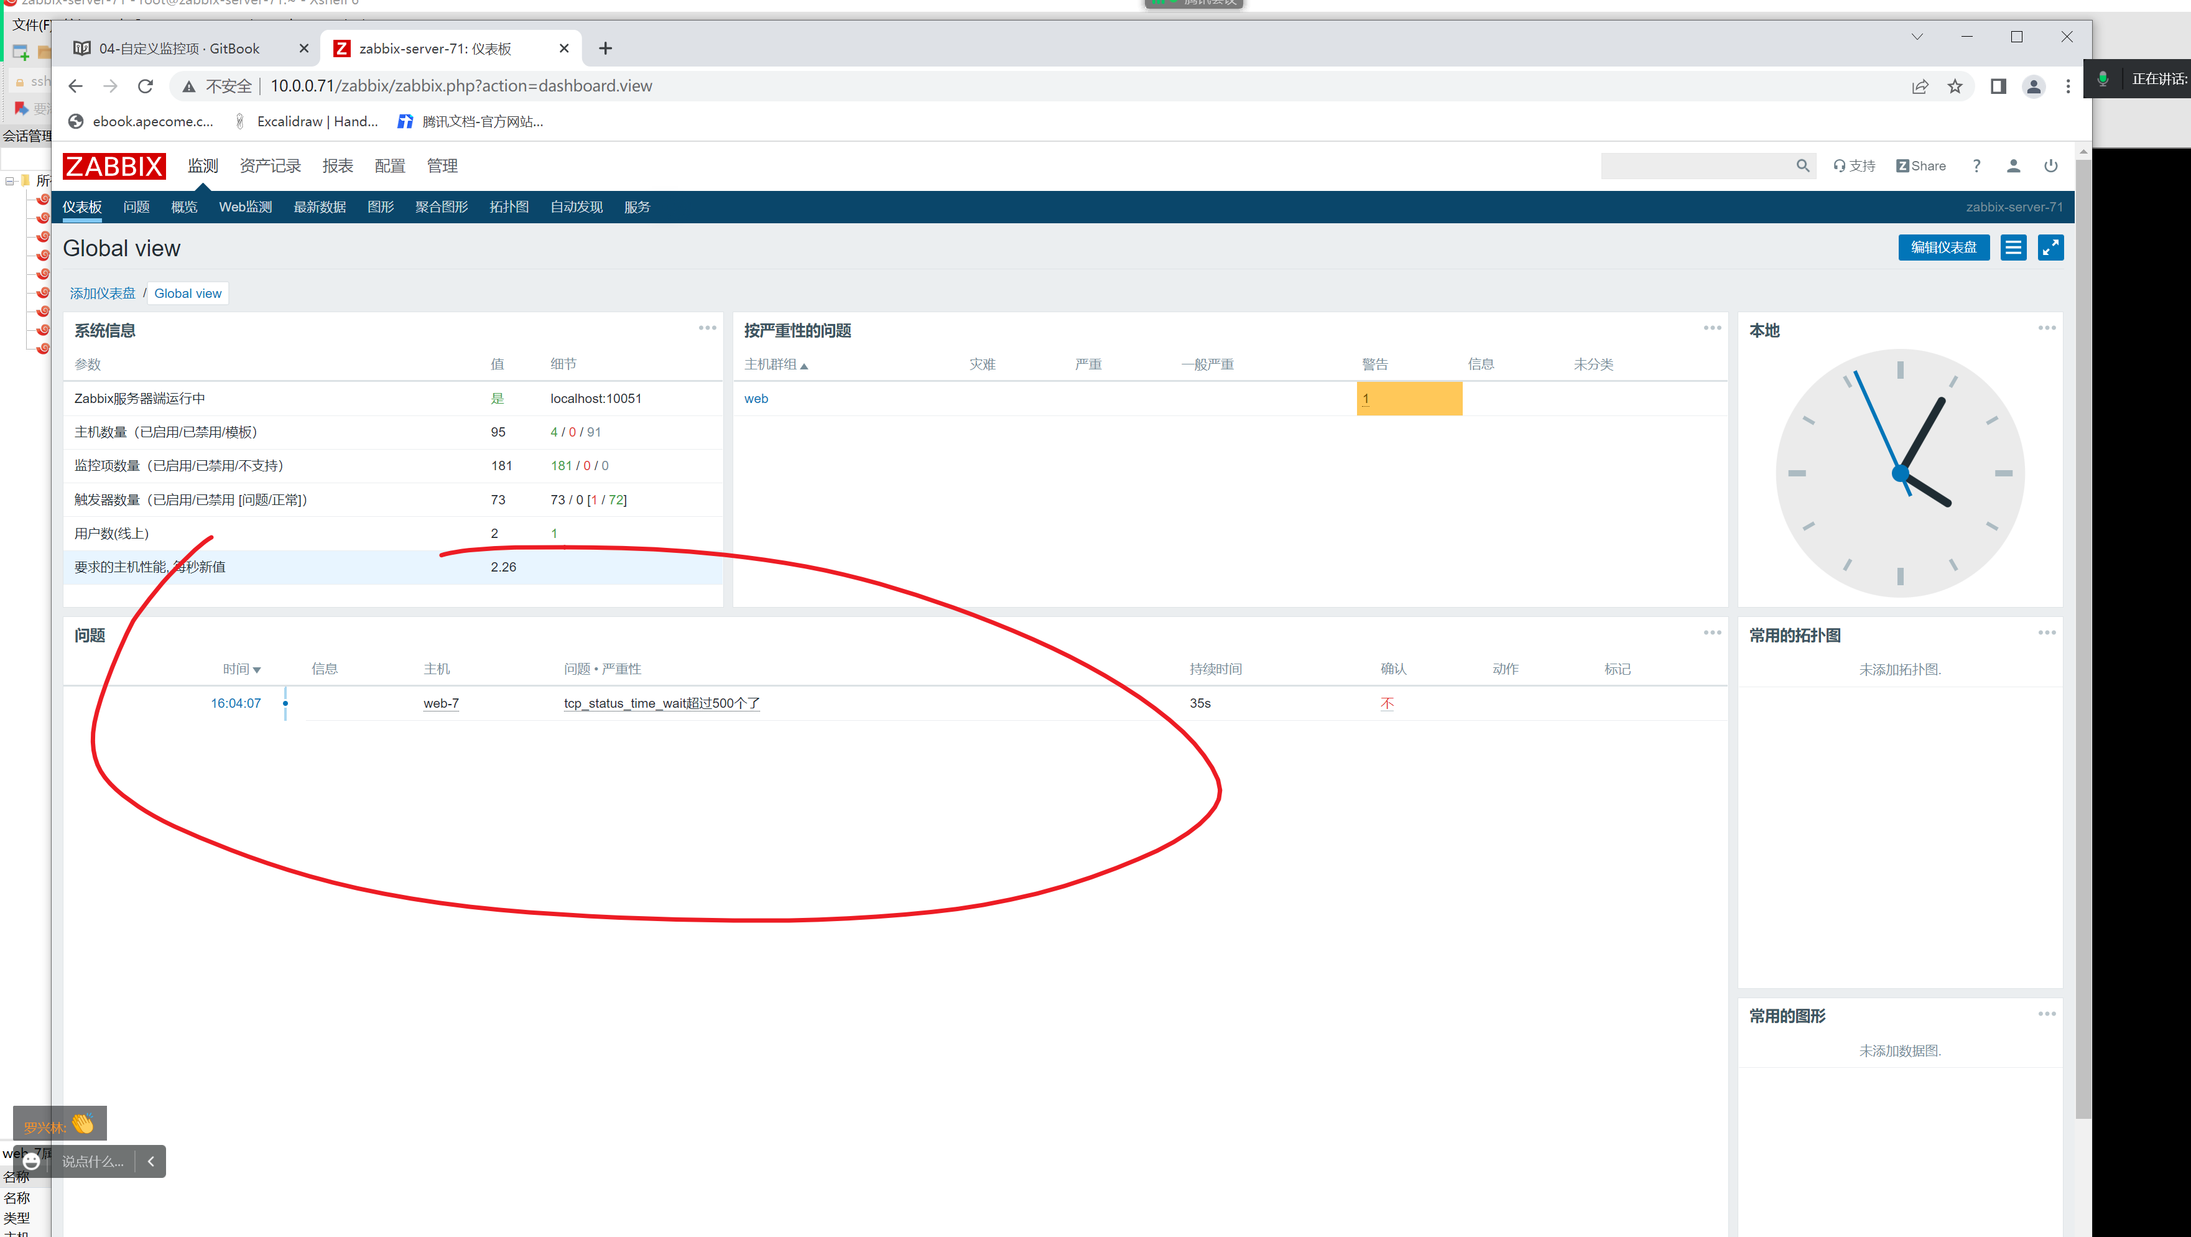The width and height of the screenshot is (2191, 1237).
Task: Open the tab search dropdown chevron
Action: (1916, 37)
